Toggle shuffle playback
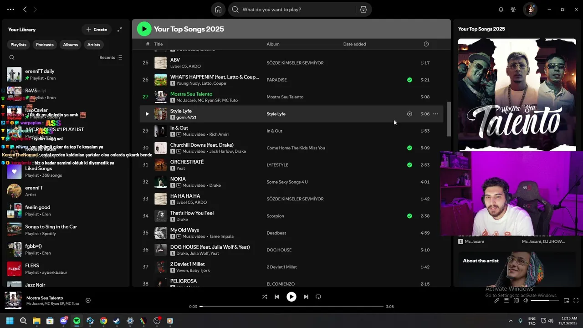 (265, 297)
